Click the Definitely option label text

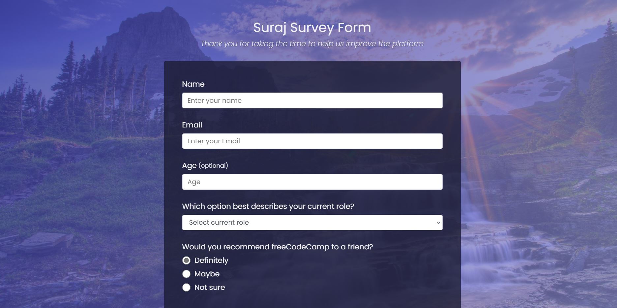pyautogui.click(x=211, y=261)
